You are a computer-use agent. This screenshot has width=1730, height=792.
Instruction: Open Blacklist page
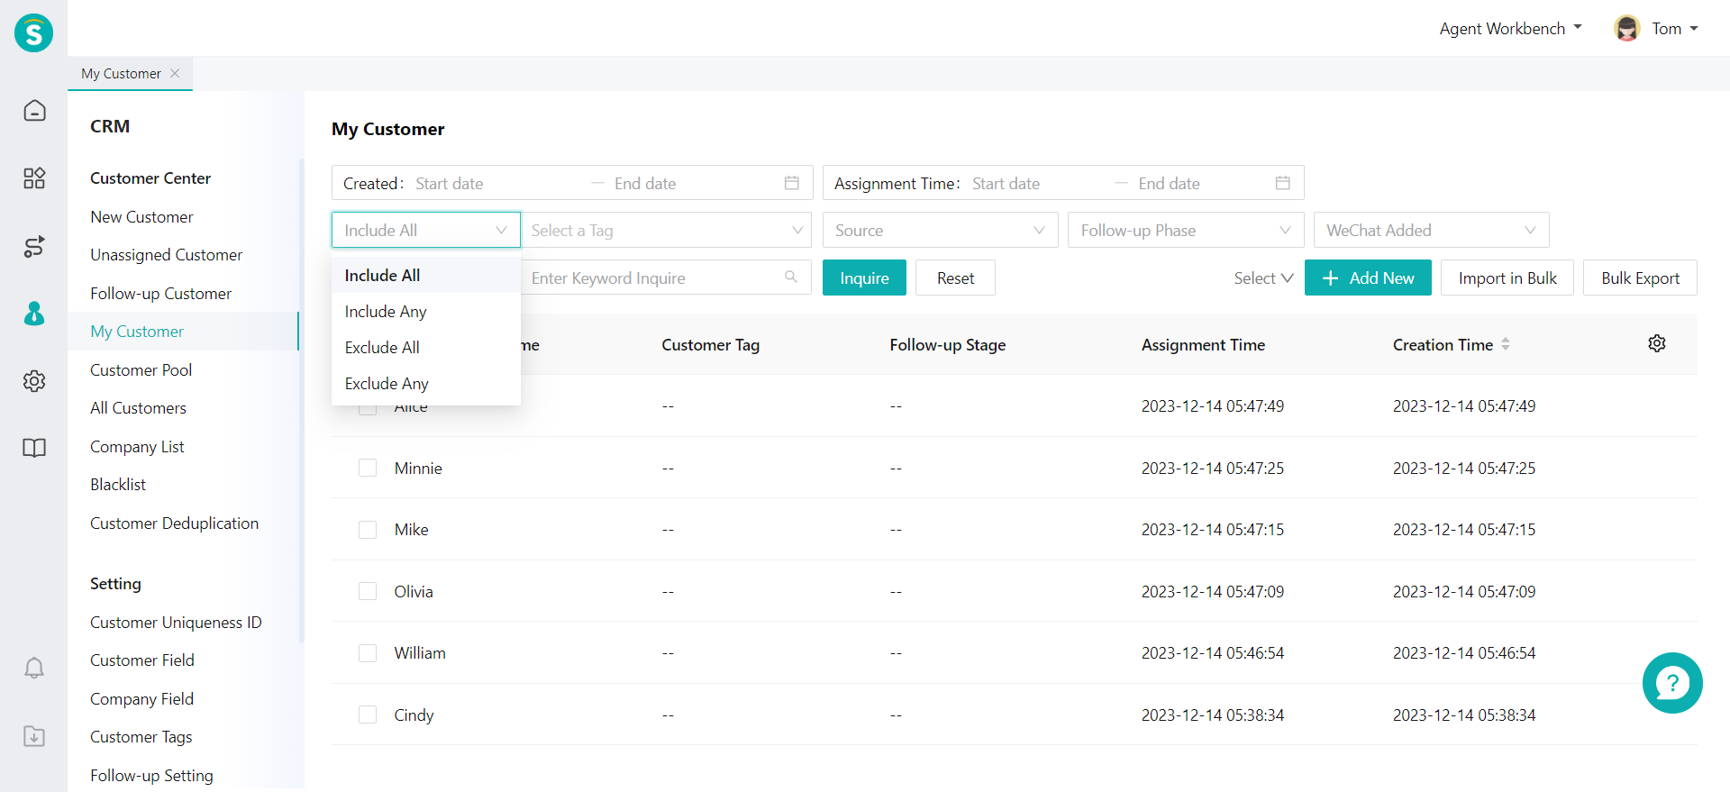[x=118, y=484]
